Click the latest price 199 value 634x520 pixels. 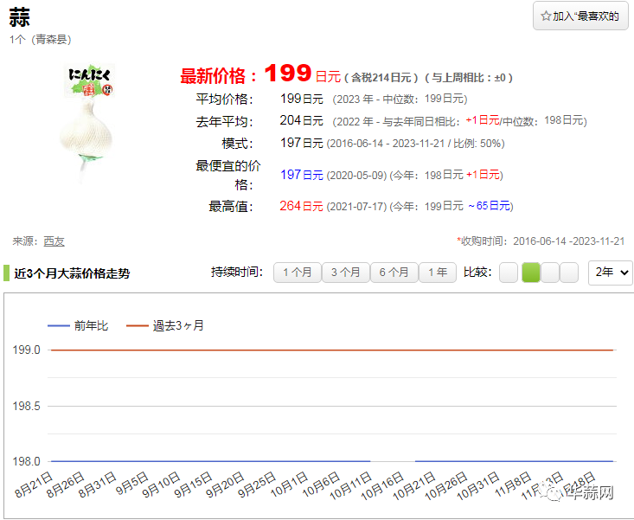[289, 74]
